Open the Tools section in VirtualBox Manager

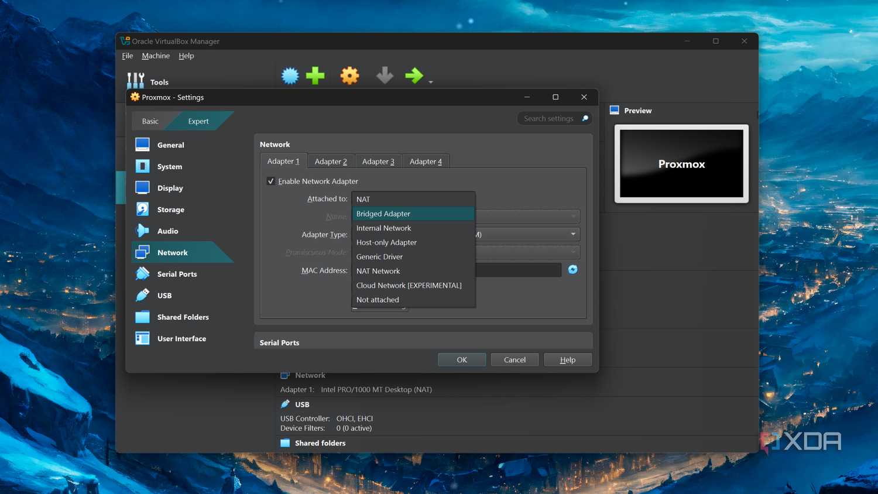click(148, 81)
